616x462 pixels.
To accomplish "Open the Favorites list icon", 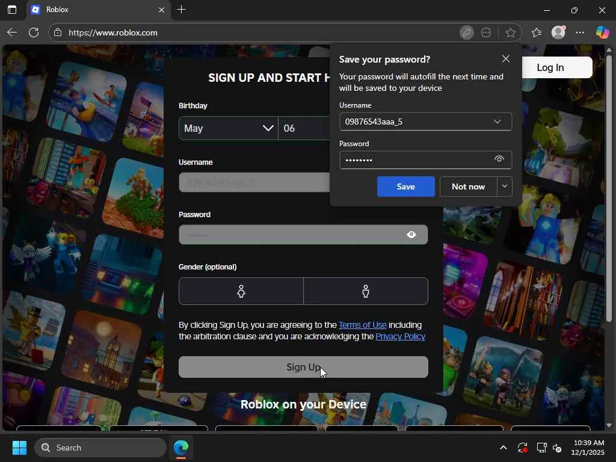I will (x=536, y=32).
